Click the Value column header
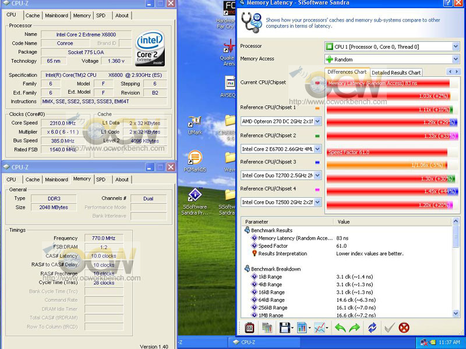466x349 pixels. pyautogui.click(x=393, y=222)
